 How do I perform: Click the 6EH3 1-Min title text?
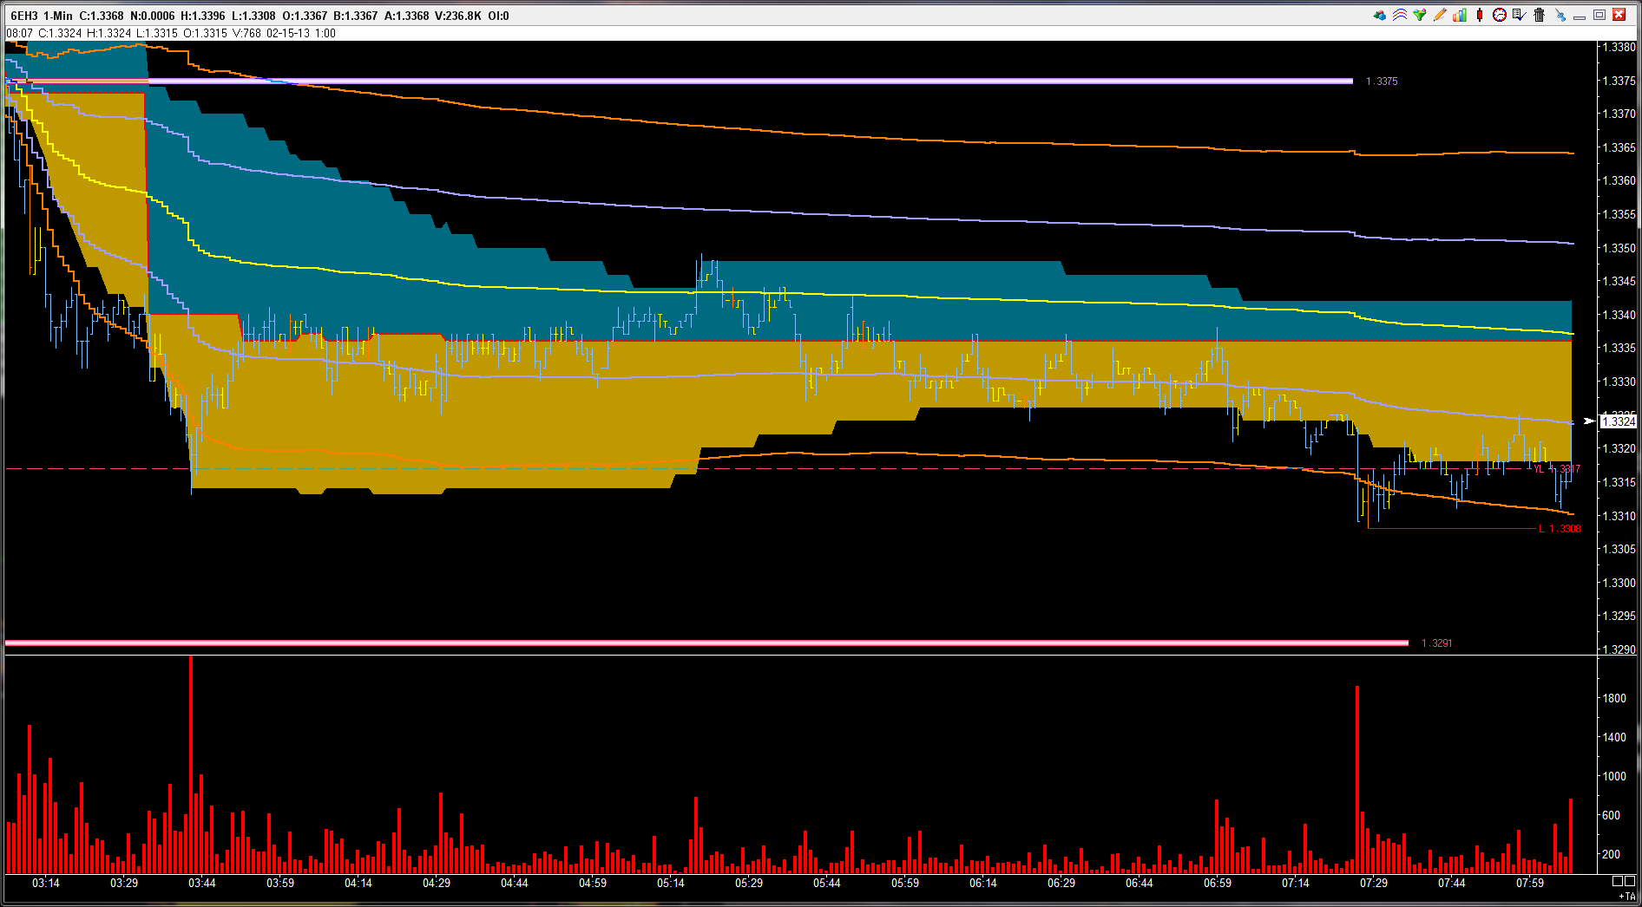click(x=42, y=16)
